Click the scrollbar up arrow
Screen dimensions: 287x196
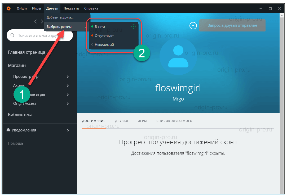pyautogui.click(x=281, y=15)
